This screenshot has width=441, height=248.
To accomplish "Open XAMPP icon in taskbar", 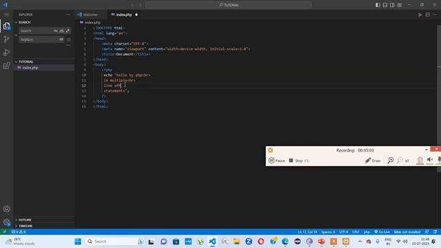I will click(x=346, y=241).
